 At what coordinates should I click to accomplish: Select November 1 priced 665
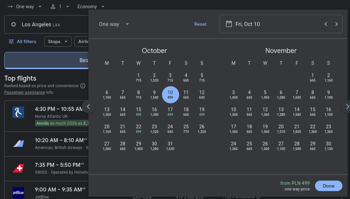312,78
